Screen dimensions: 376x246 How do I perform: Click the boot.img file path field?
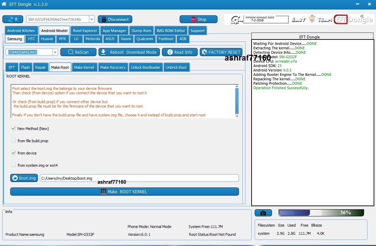click(x=139, y=178)
